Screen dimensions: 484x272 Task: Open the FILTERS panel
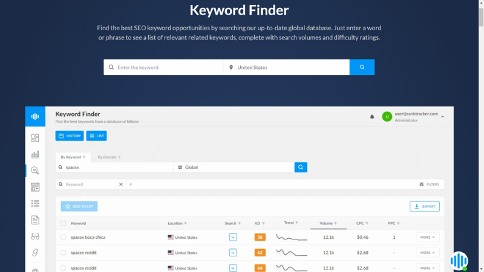[429, 184]
